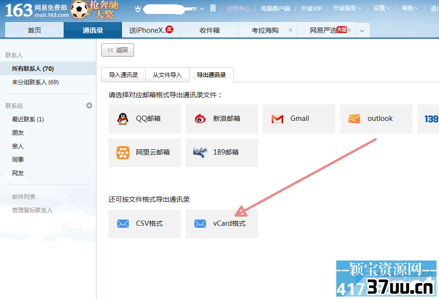
Task: Export contacts in 阿里云邮箱 format
Action: [x=145, y=153]
